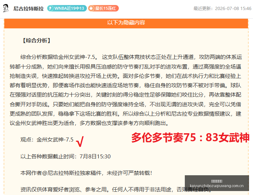
Task: Select the WNBA近19中13 badge label
Action: coord(69,8)
